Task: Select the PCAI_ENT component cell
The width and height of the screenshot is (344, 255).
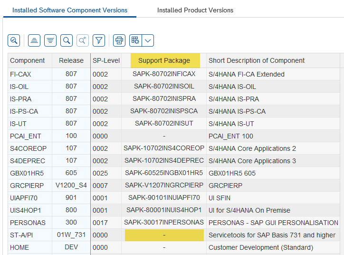Action: pos(30,136)
